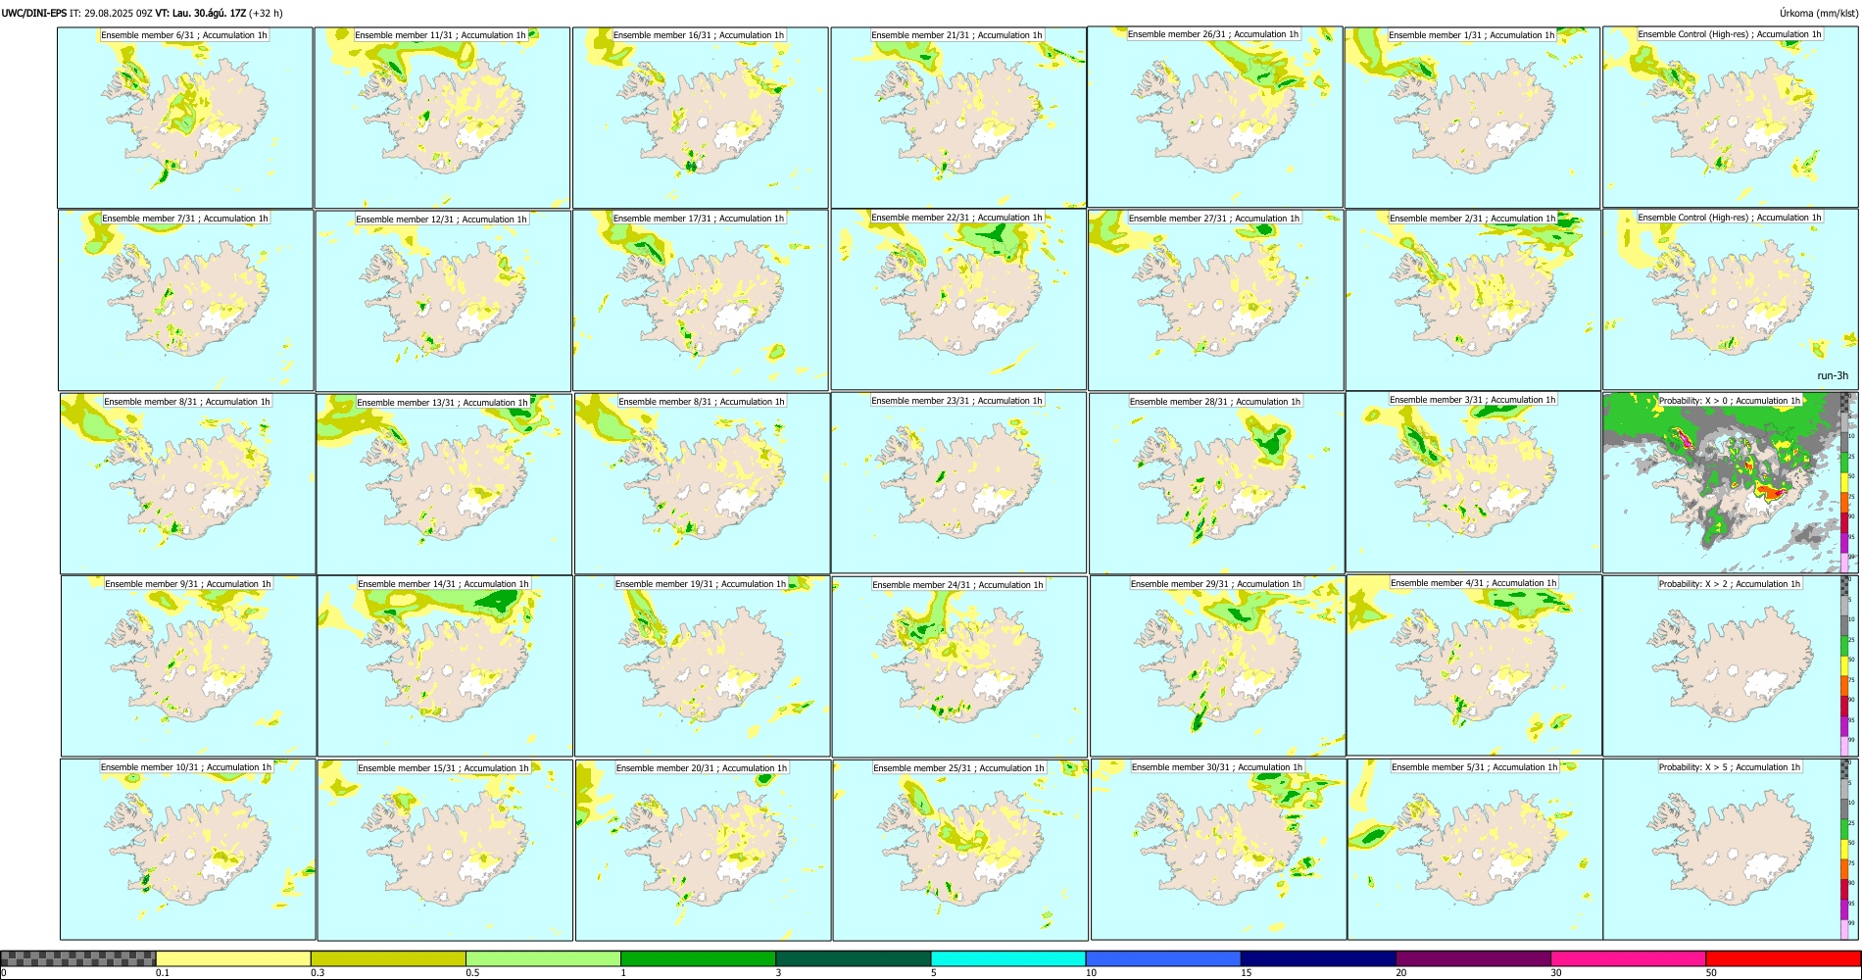Click the 'run-3h' label
The width and height of the screenshot is (1862, 980).
coord(1833,376)
